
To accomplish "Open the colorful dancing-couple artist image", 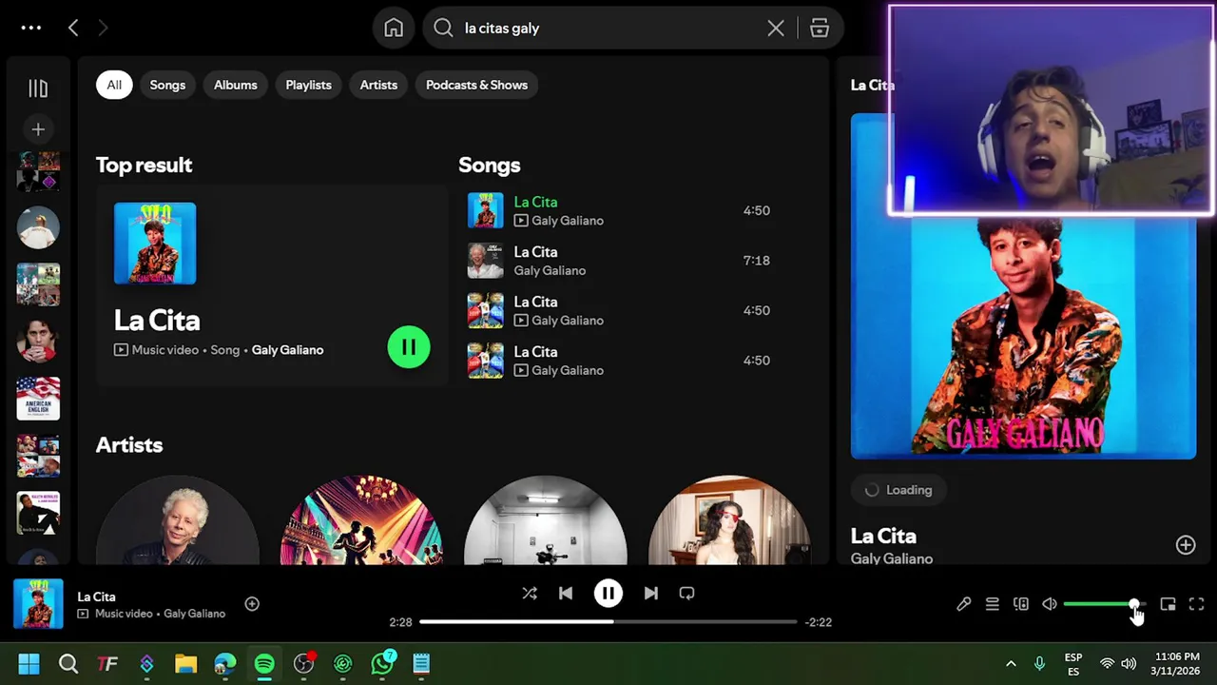I will (x=361, y=520).
